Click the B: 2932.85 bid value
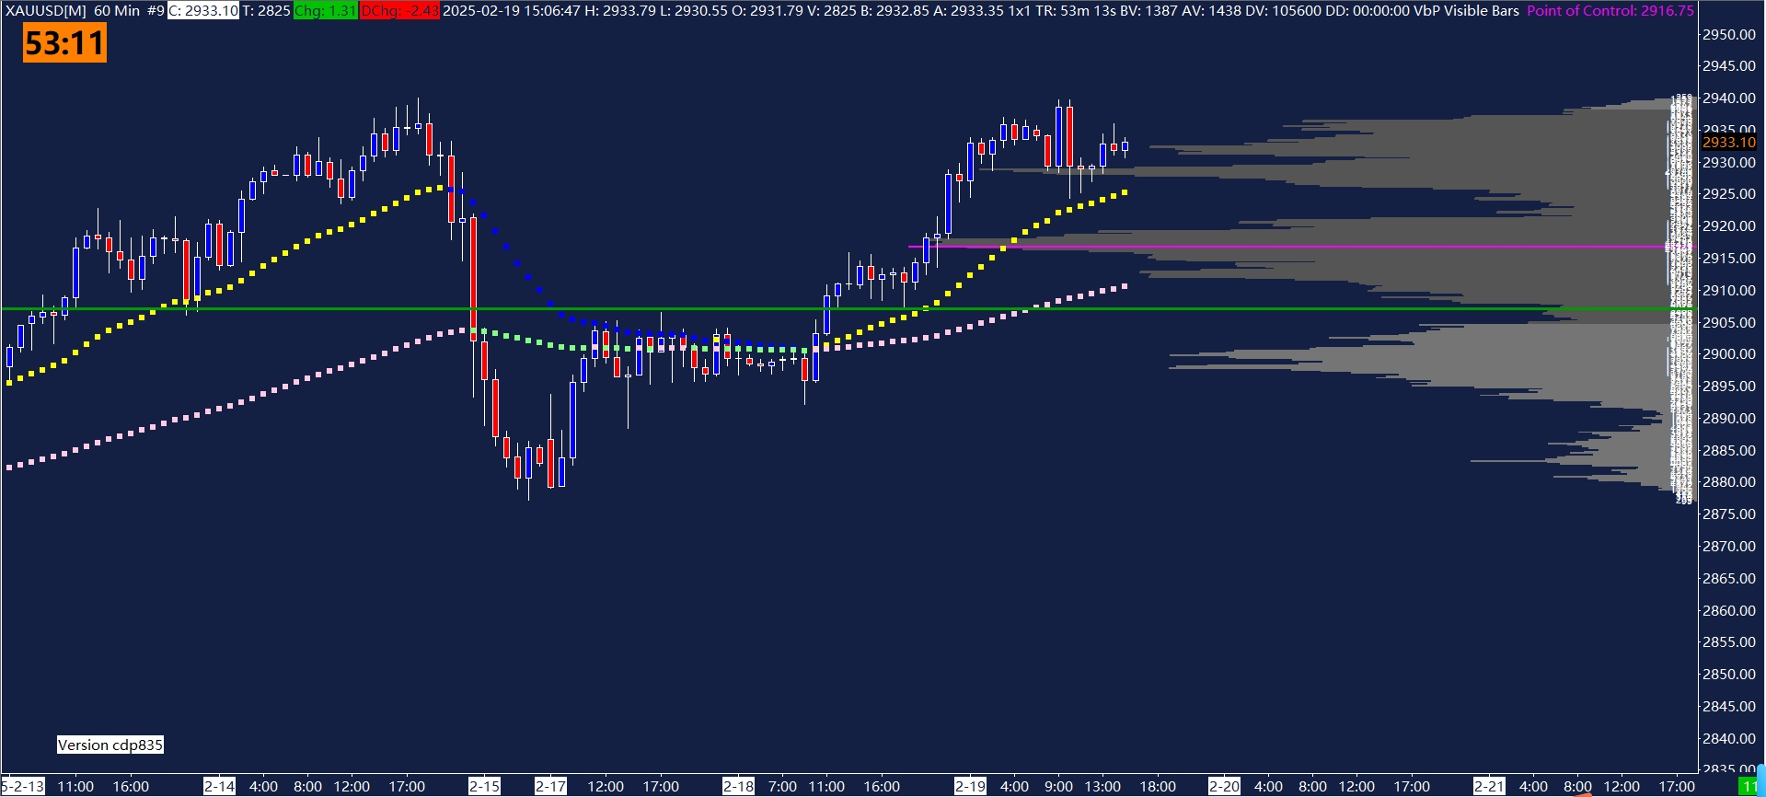This screenshot has width=1766, height=797. tap(895, 11)
